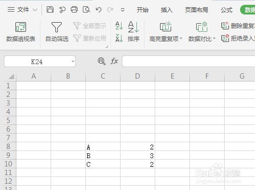Viewport: 255px width, 190px height.
Task: Click cell D9 with value 3
Action: (x=137, y=155)
